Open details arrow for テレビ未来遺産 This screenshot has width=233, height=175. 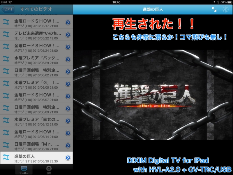(68, 34)
